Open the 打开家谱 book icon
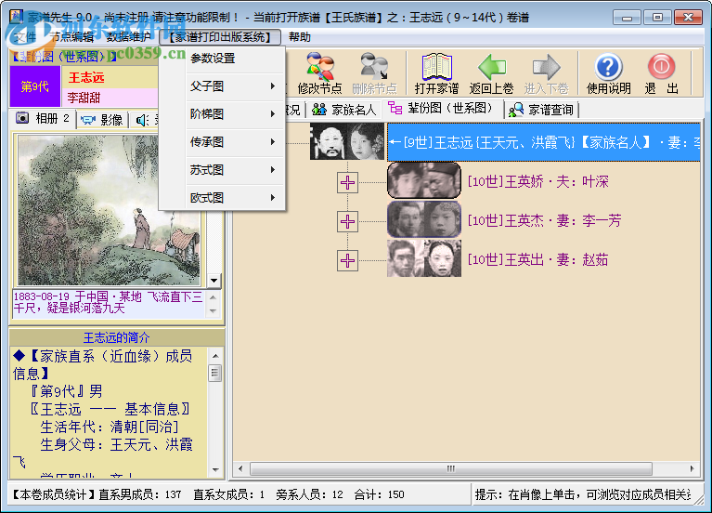The height and width of the screenshot is (513, 712). (436, 72)
